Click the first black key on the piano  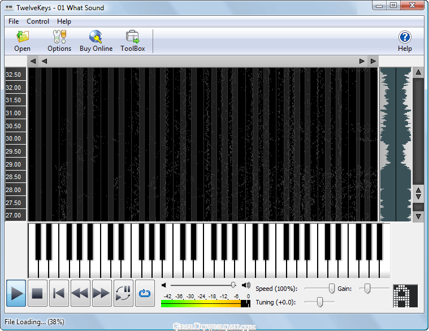pyautogui.click(x=38, y=242)
